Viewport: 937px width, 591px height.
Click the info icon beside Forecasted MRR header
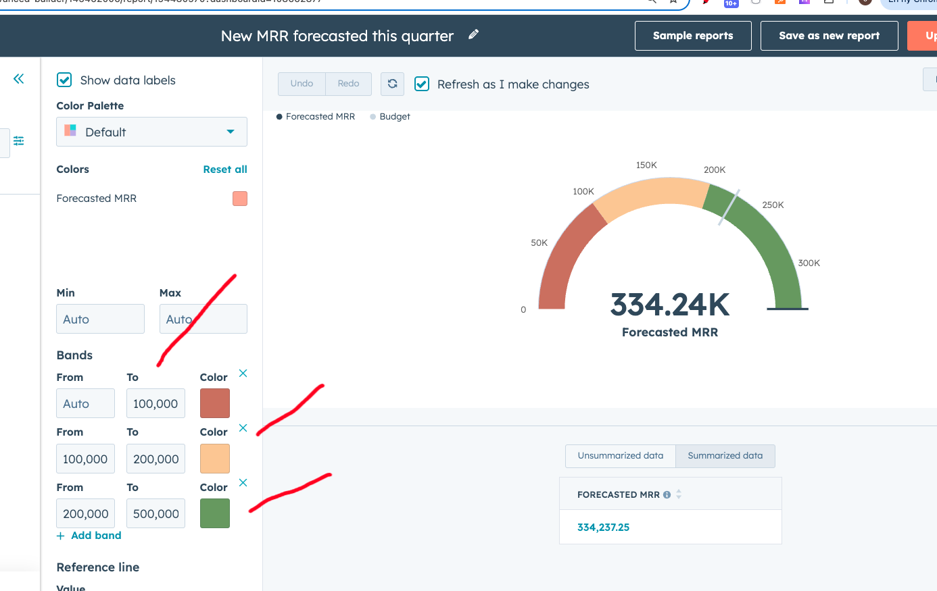click(667, 495)
